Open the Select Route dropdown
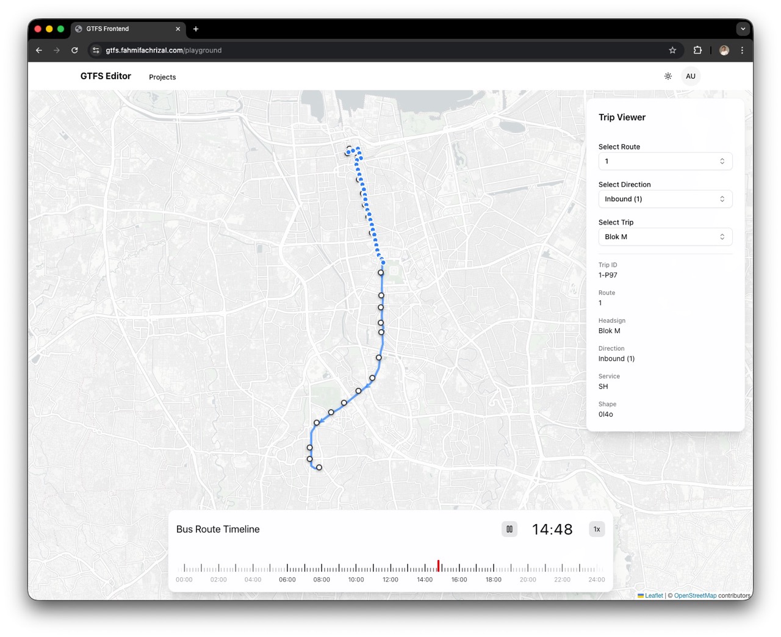This screenshot has height=637, width=781. (x=664, y=161)
